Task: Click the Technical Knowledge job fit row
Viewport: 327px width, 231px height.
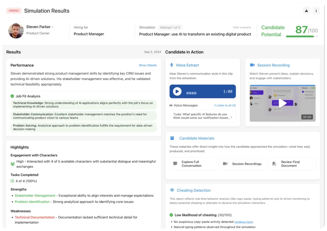Action: point(83,105)
